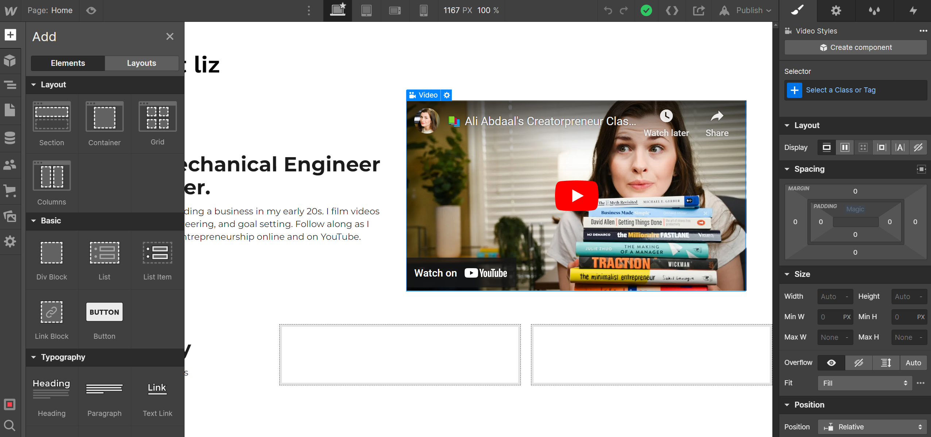Screen dimensions: 931x437
Task: Open Video element settings gear on canvas
Action: (x=447, y=95)
